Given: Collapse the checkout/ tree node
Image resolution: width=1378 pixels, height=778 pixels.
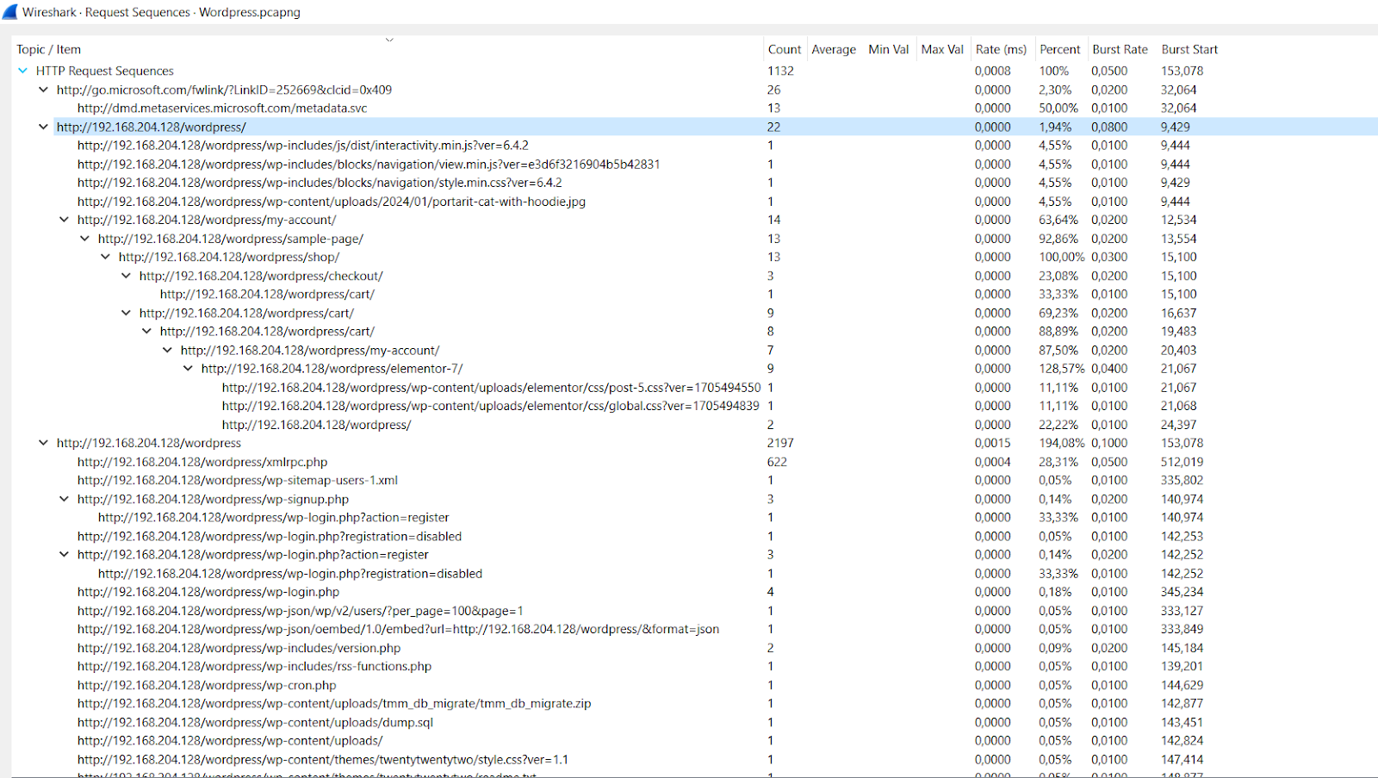Looking at the screenshot, I should 126,276.
